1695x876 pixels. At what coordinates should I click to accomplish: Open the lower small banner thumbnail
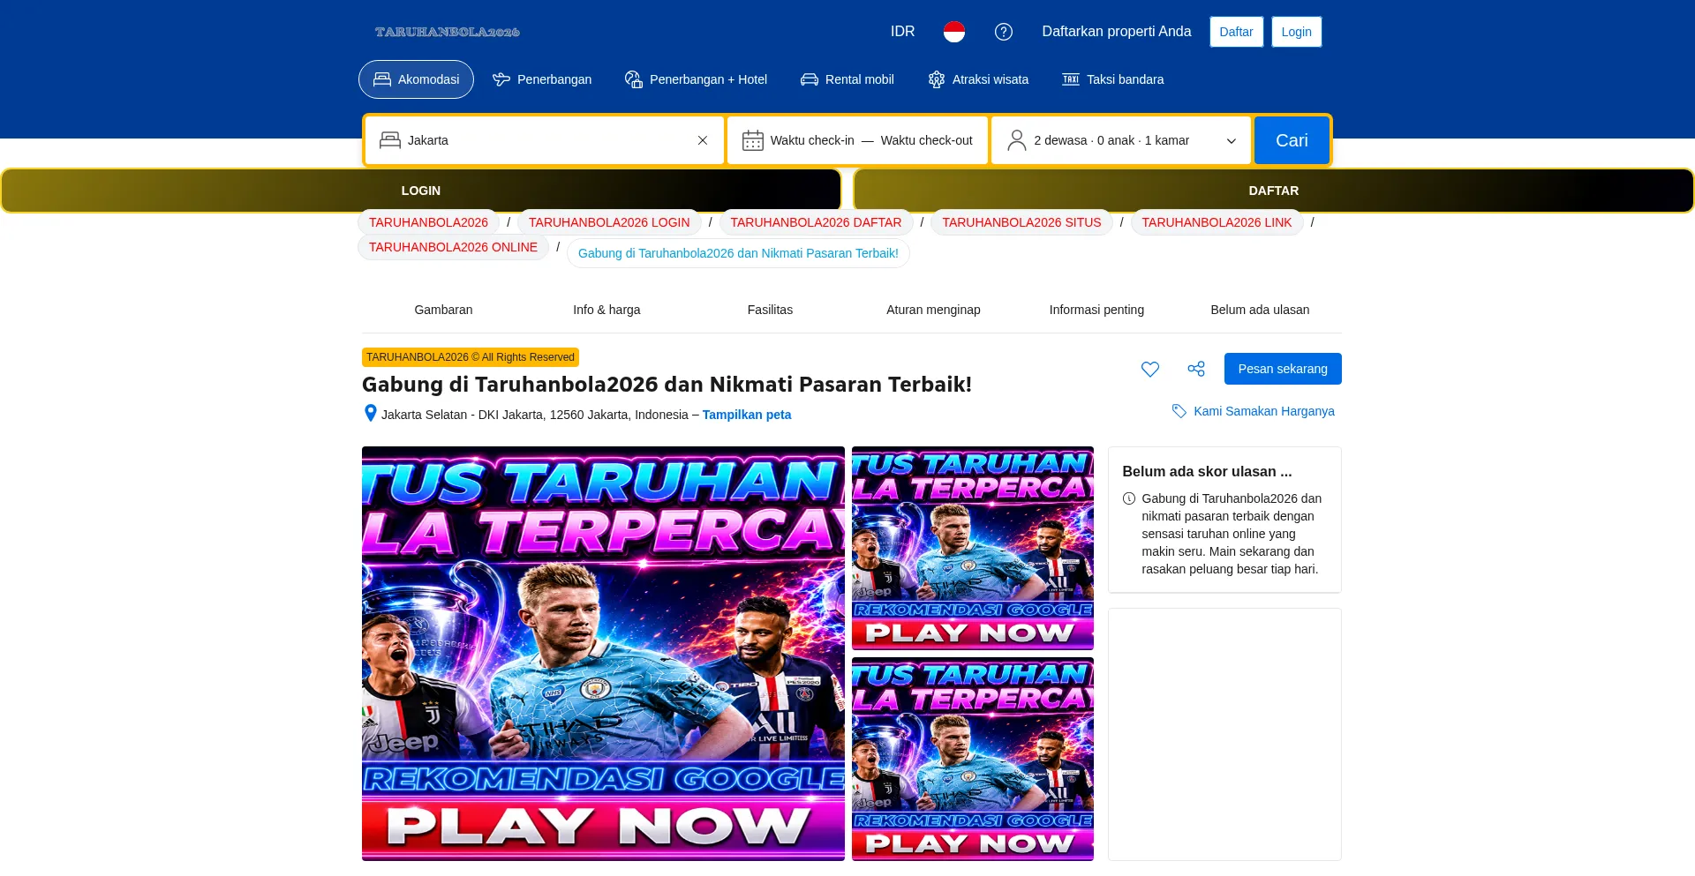click(973, 759)
